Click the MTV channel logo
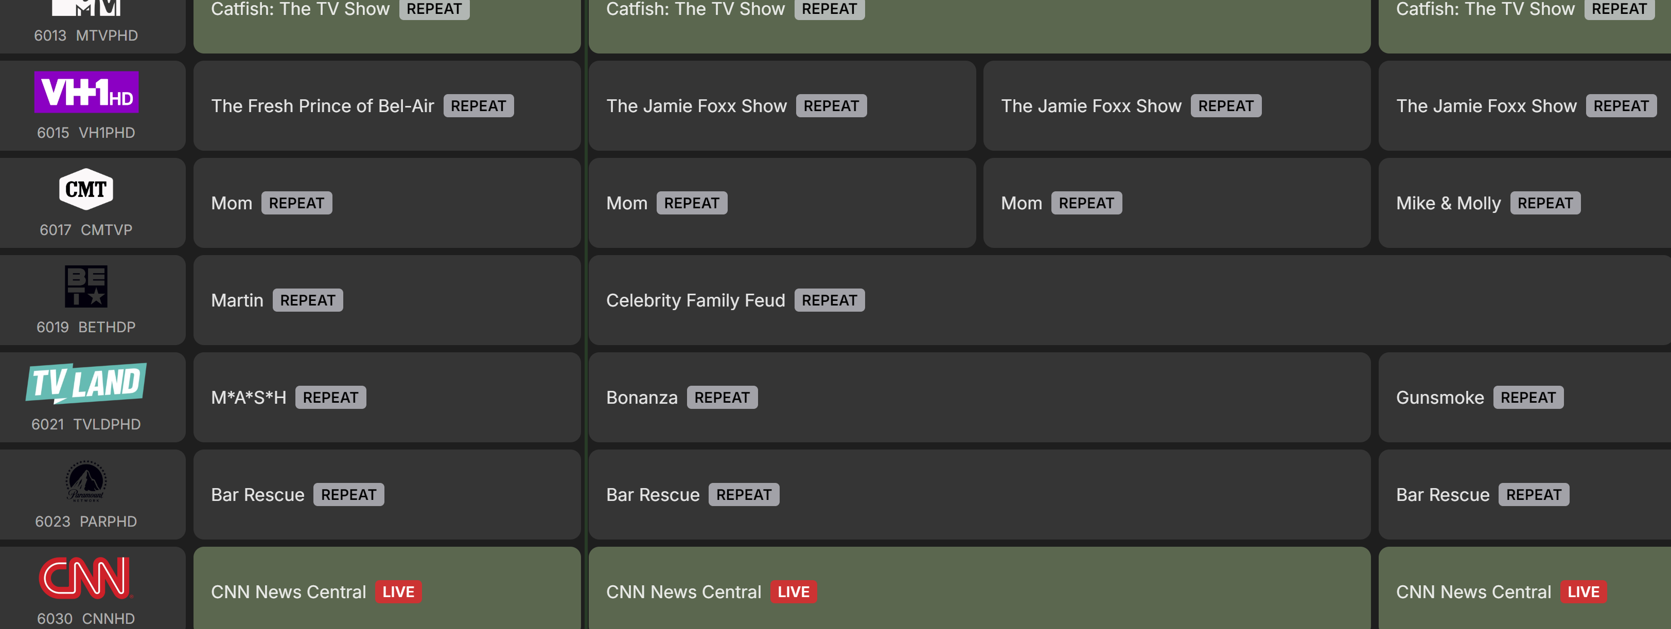The width and height of the screenshot is (1671, 629). [86, 8]
